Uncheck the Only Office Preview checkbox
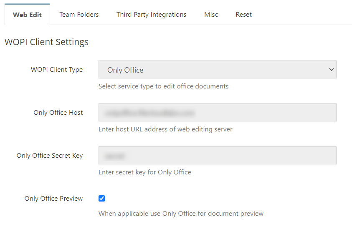 (x=102, y=198)
